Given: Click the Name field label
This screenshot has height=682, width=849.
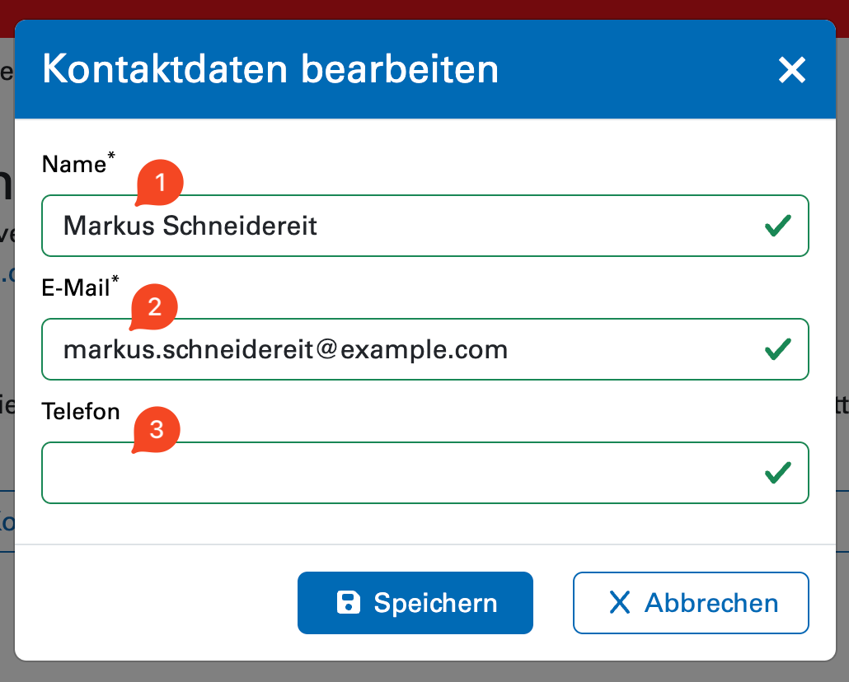Looking at the screenshot, I should [x=73, y=165].
